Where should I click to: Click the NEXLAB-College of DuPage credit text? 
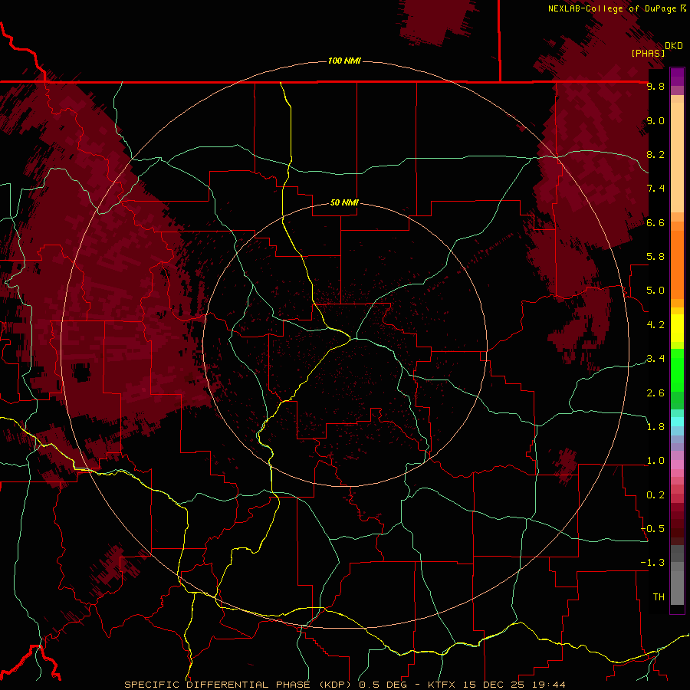[x=613, y=8]
